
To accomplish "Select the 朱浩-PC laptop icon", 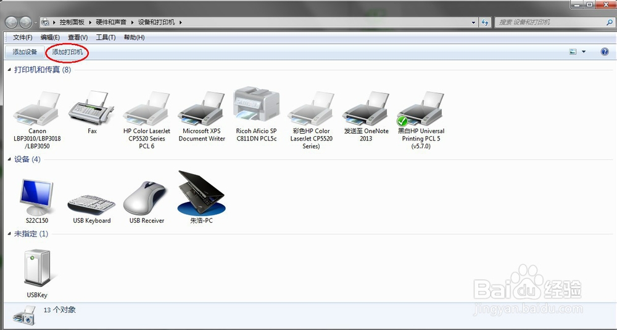I will point(202,193).
